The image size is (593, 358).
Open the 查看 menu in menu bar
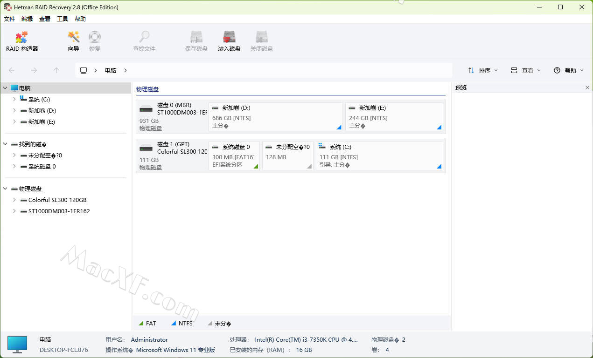tap(45, 19)
